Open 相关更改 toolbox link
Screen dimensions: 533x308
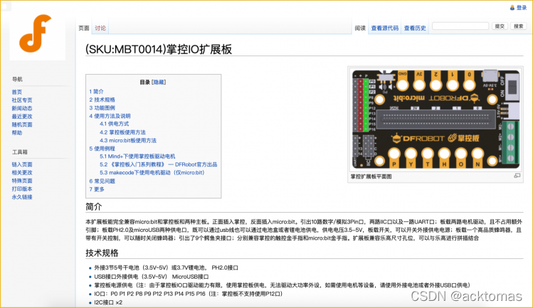point(22,173)
